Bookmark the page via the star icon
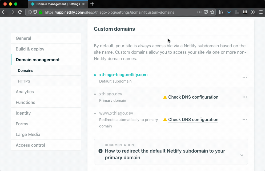Image resolution: width=265 pixels, height=171 pixels. [x=212, y=12]
